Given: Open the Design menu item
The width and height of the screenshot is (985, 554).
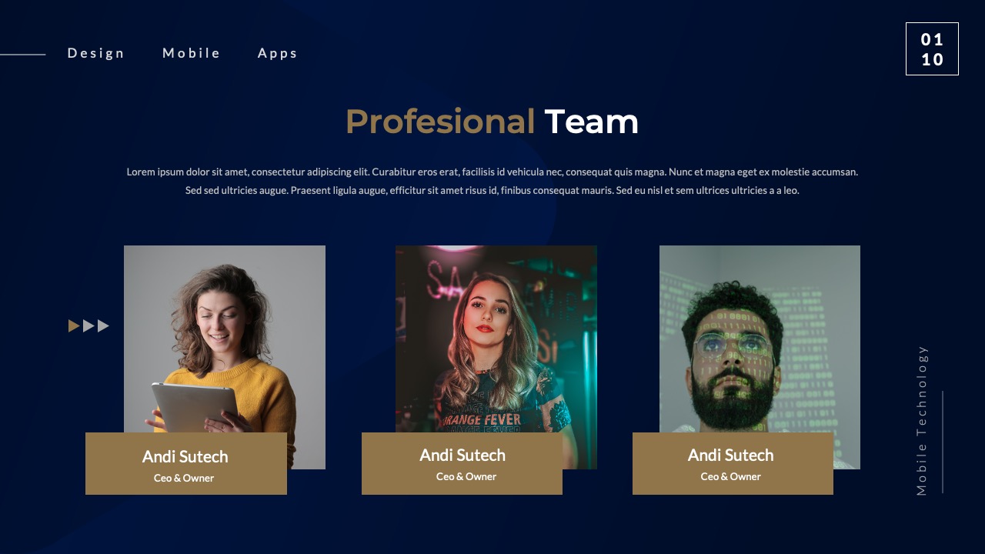Looking at the screenshot, I should 95,53.
